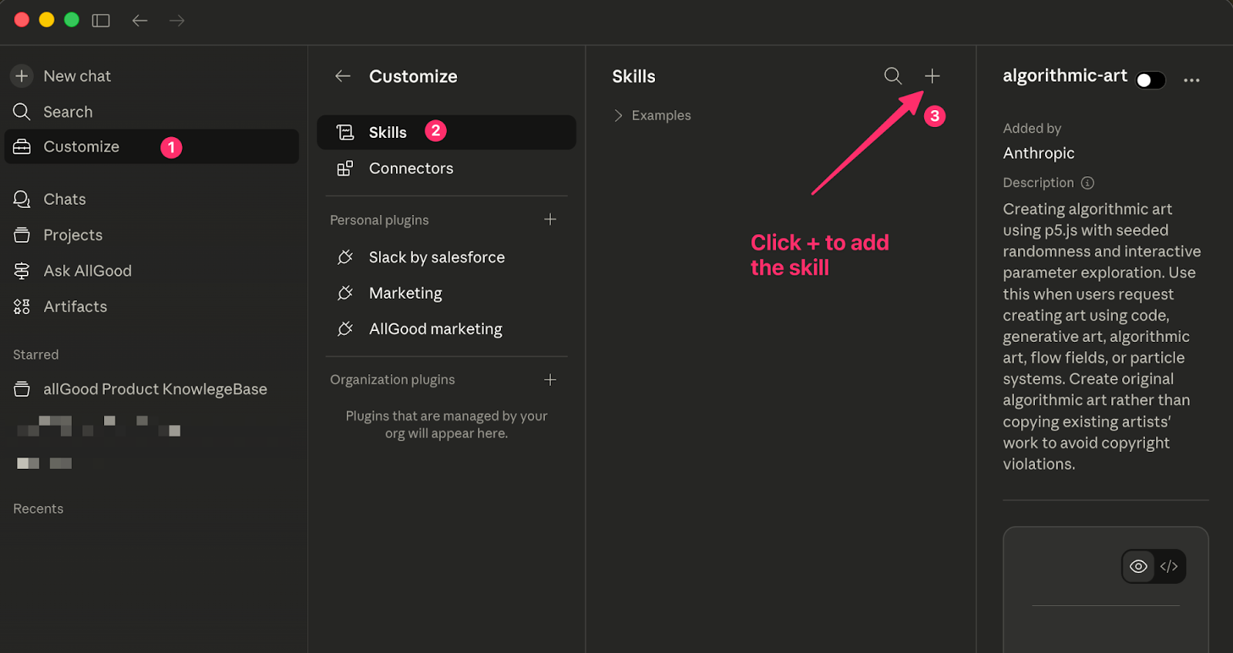The height and width of the screenshot is (653, 1233).
Task: Open the Connectors menu item
Action: [x=411, y=169]
